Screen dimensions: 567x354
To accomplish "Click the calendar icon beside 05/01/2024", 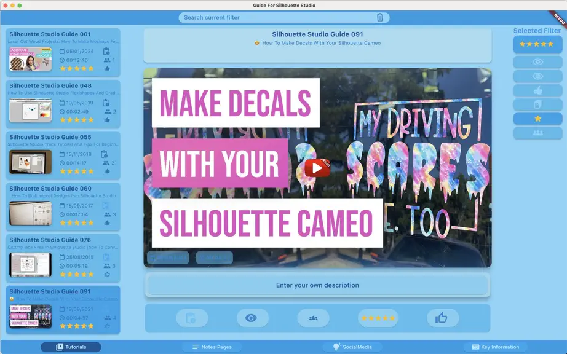I will (62, 51).
